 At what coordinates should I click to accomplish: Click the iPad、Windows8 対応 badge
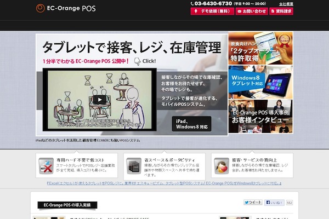(x=191, y=124)
